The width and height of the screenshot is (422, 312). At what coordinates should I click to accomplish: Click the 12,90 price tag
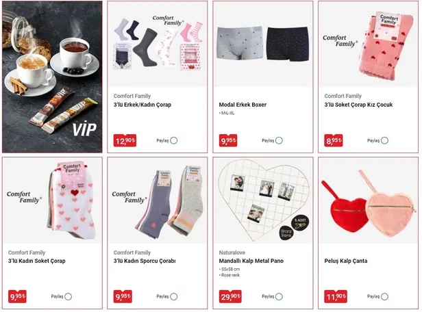coord(125,140)
